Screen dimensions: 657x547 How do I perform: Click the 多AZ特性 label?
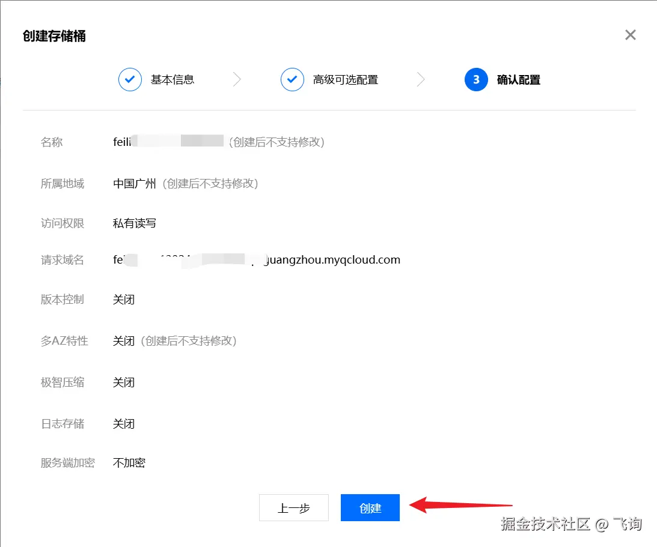click(64, 340)
